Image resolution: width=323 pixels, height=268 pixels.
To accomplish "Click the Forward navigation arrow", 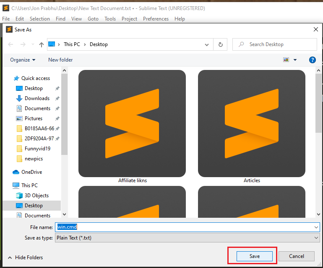I will tap(23, 44).
